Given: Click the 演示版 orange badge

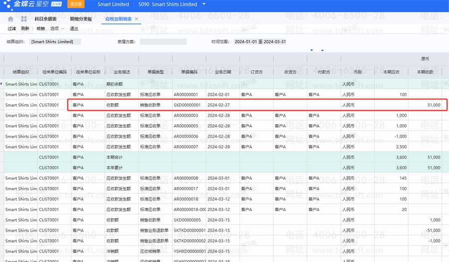Looking at the screenshot, I should (x=76, y=4).
